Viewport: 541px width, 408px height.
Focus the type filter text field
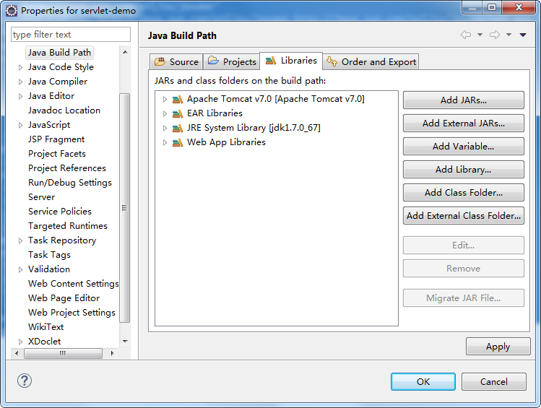pos(70,35)
